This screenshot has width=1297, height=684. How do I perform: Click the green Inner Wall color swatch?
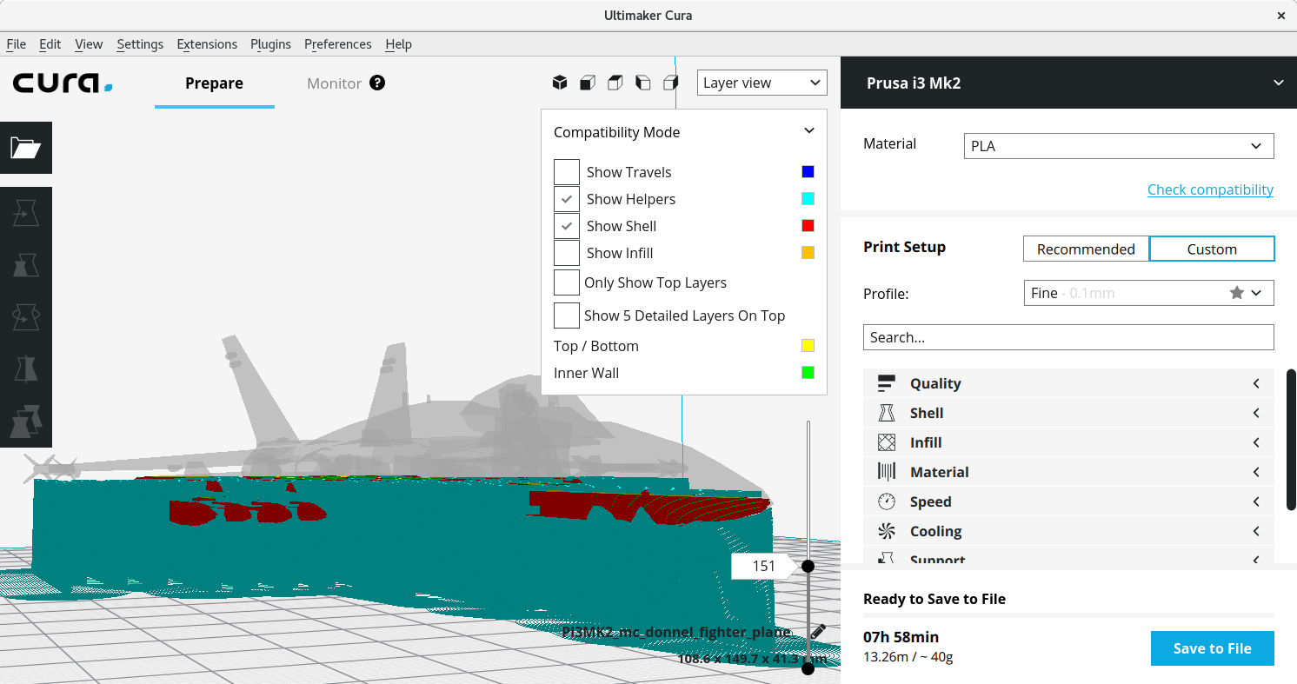coord(808,373)
